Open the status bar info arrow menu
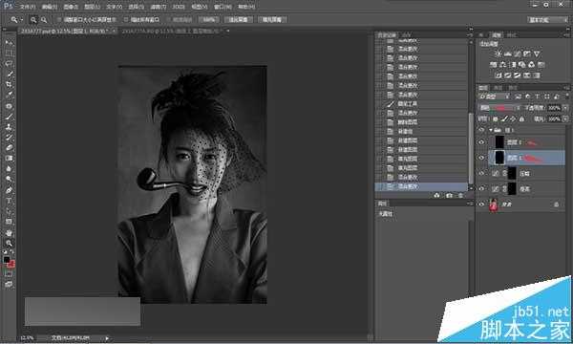The width and height of the screenshot is (573, 344). click(x=107, y=338)
